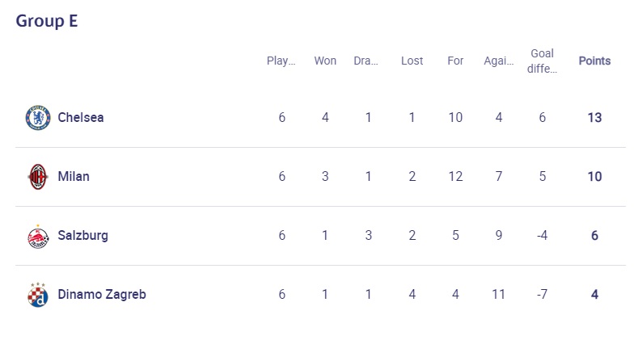Select the Lost column header
Viewport: 634px width, 340px height.
click(x=412, y=61)
